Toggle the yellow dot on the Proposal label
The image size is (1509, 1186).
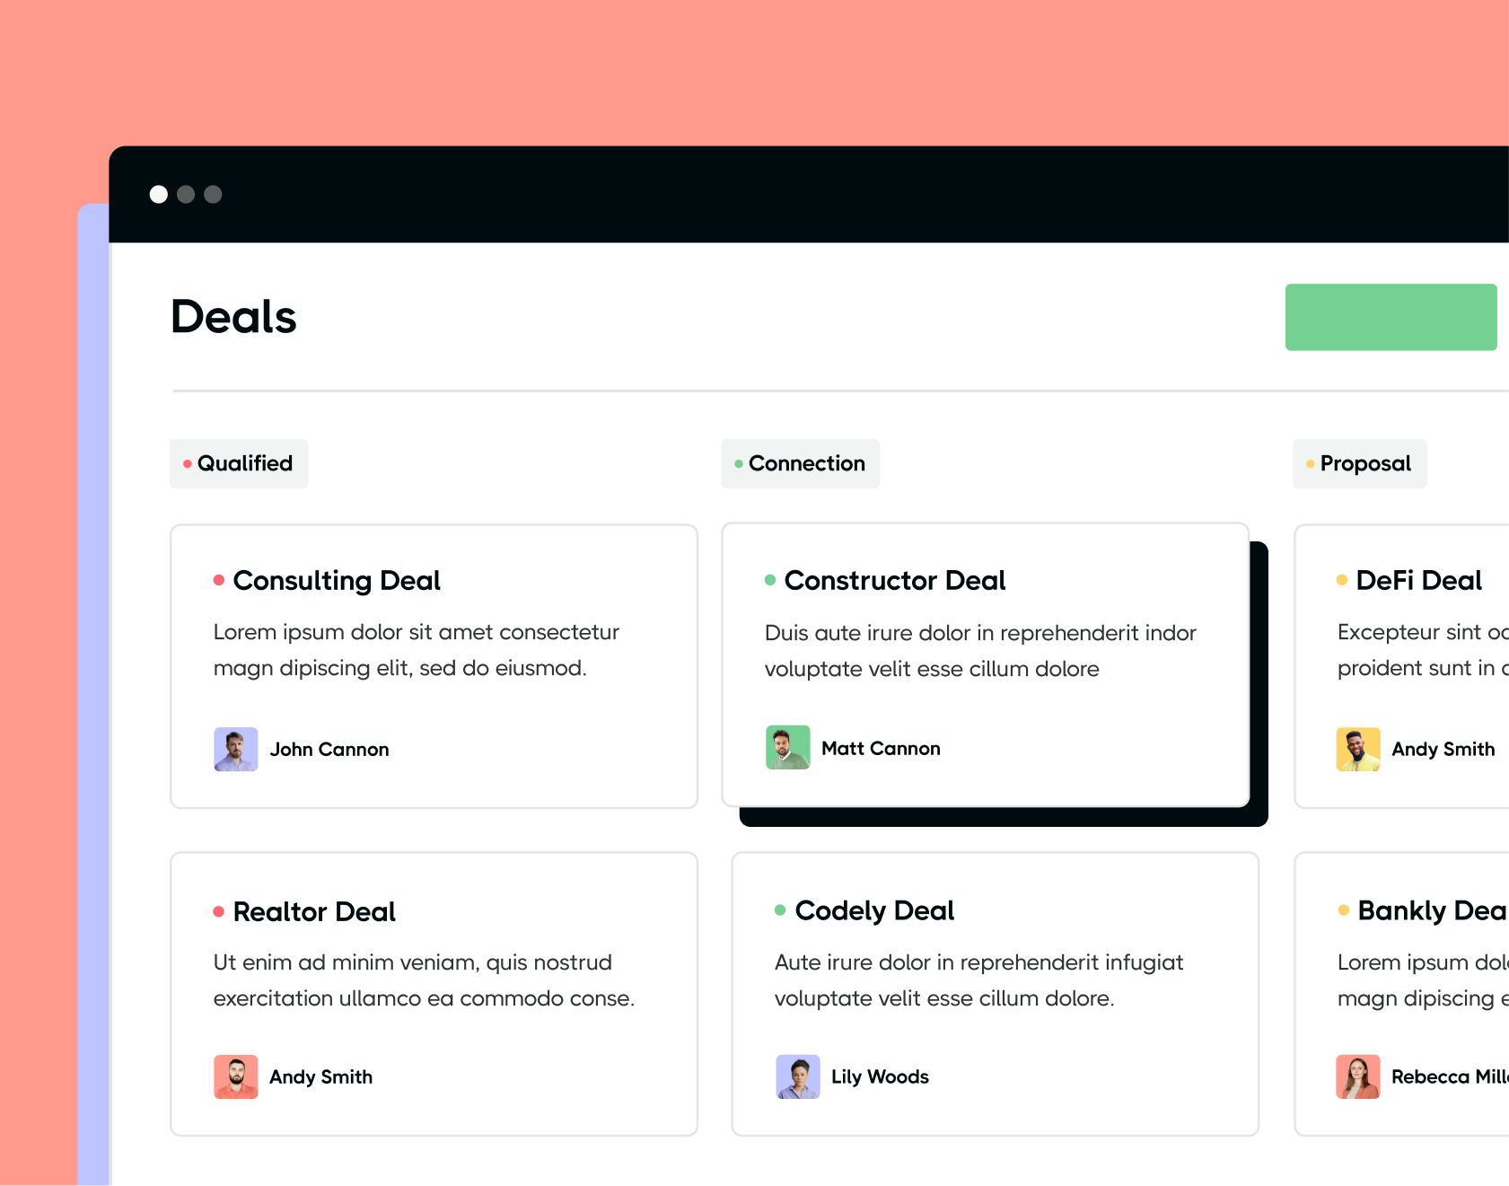(1309, 463)
